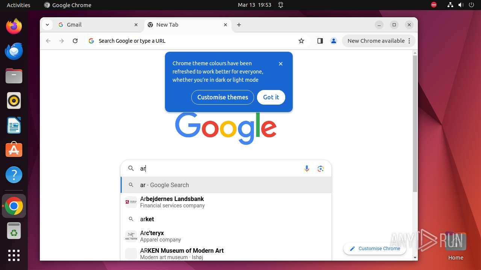
Task: Open Rhythmbox music player in the dock
Action: pos(14,100)
